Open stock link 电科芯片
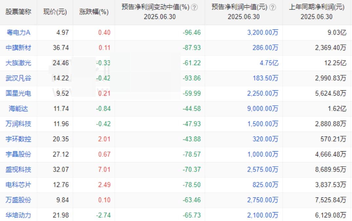This screenshot has width=352, height=221. (x=18, y=185)
